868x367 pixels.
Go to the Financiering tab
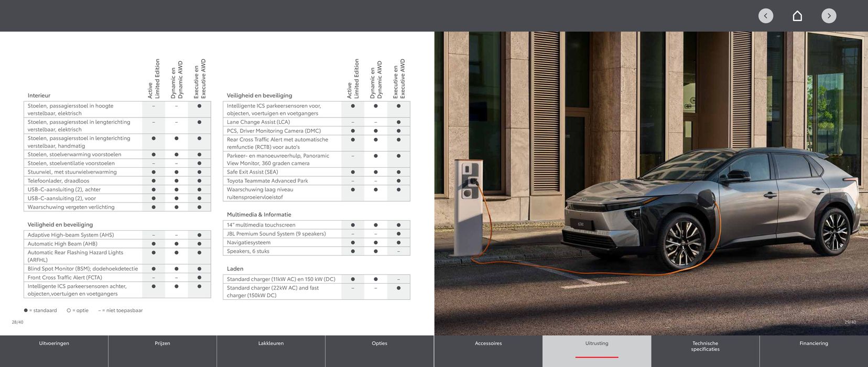[x=813, y=344]
